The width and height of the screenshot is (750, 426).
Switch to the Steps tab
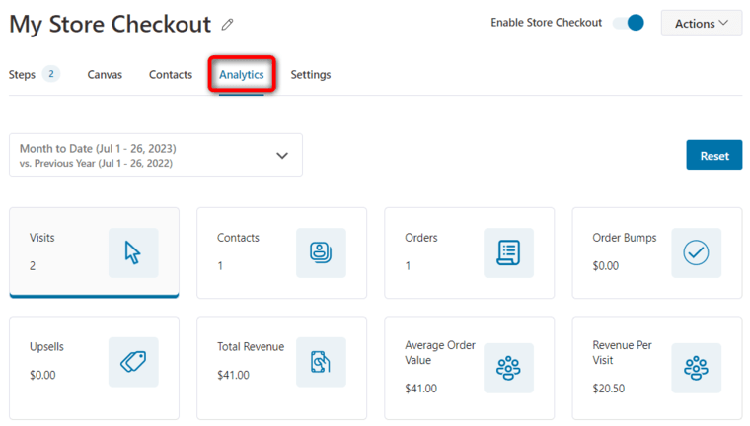point(22,75)
